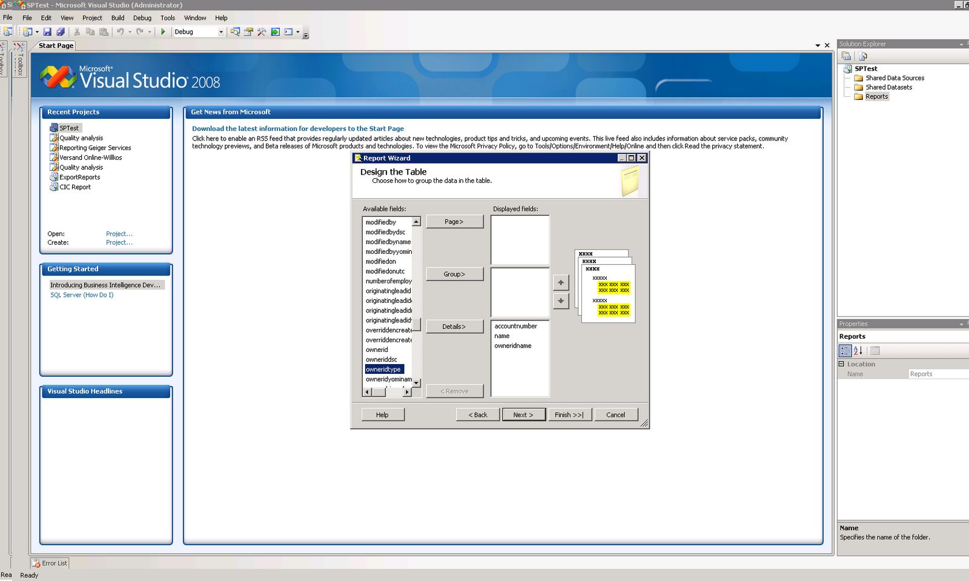
Task: Click the Help button in Report Wizard
Action: (383, 414)
